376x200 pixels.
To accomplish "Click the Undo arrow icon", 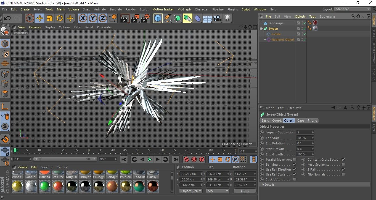I will (x=7, y=18).
